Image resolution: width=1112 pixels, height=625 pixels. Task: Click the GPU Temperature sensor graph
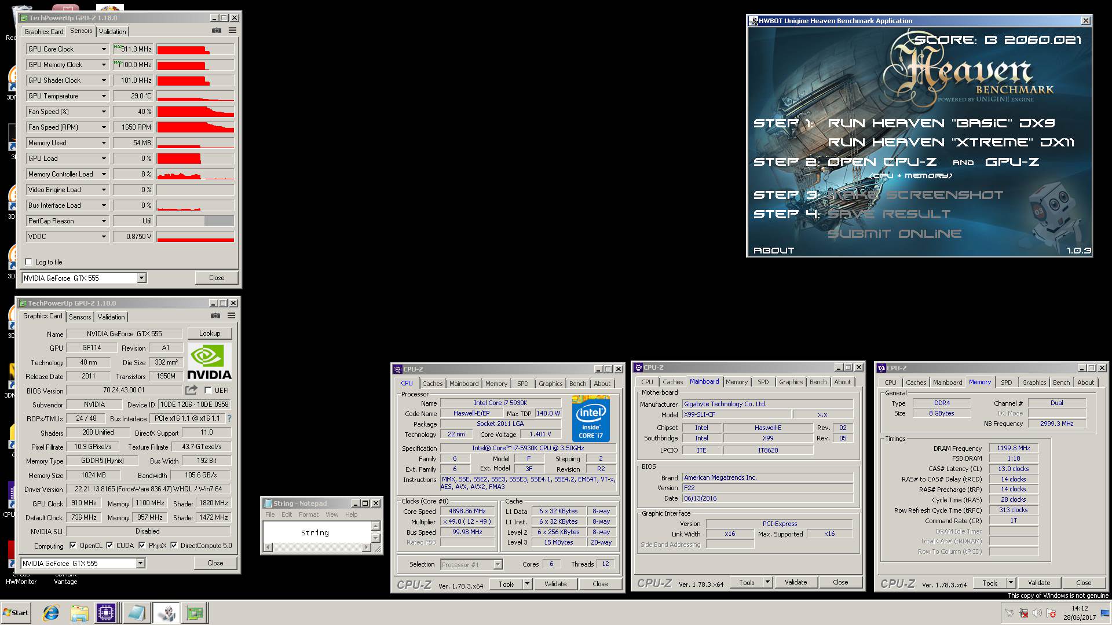[195, 96]
